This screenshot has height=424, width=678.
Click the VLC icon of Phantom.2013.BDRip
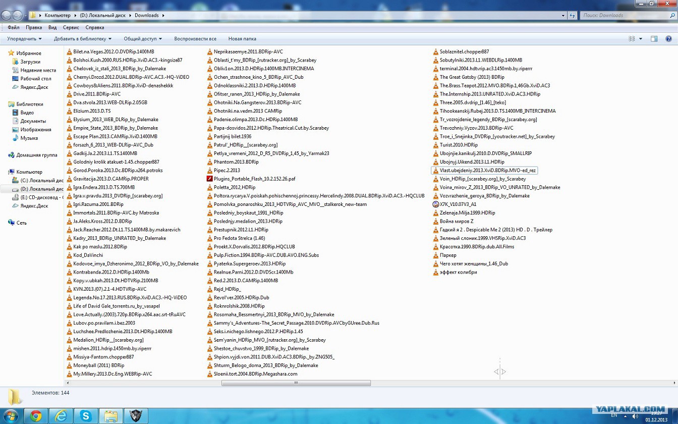pos(210,162)
